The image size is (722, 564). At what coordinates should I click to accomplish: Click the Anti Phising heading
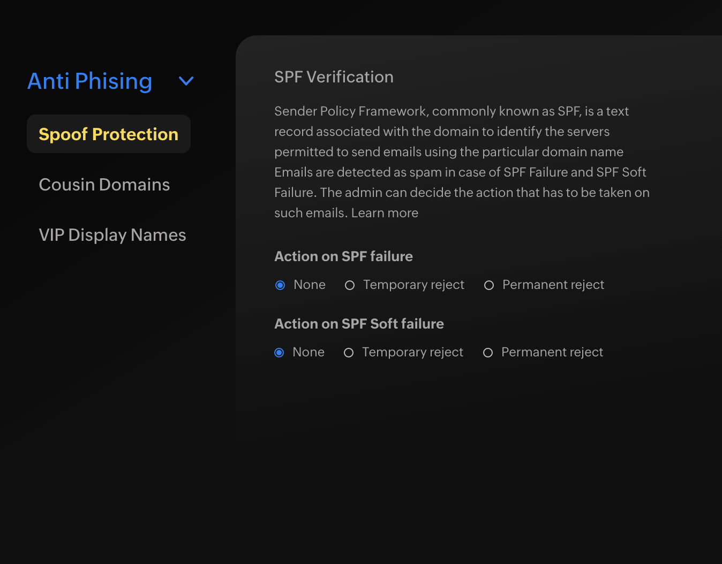pos(89,81)
